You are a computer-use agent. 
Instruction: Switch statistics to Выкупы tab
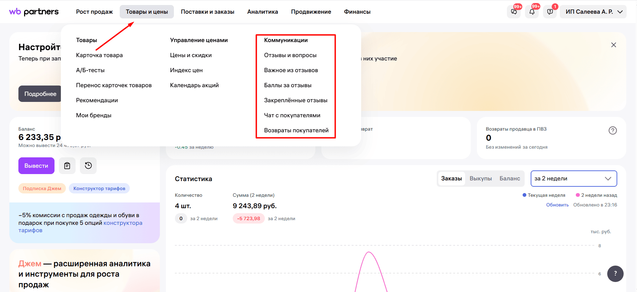pyautogui.click(x=481, y=178)
